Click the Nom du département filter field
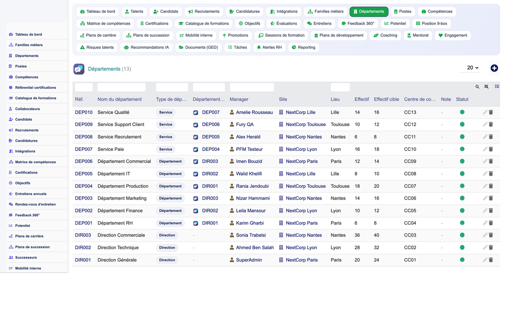Screen dimensions: 509x315 coord(121,87)
